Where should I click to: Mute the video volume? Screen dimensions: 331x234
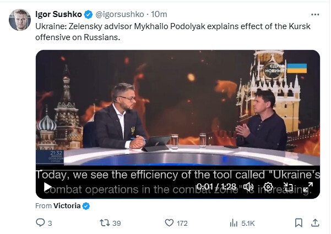tap(249, 187)
